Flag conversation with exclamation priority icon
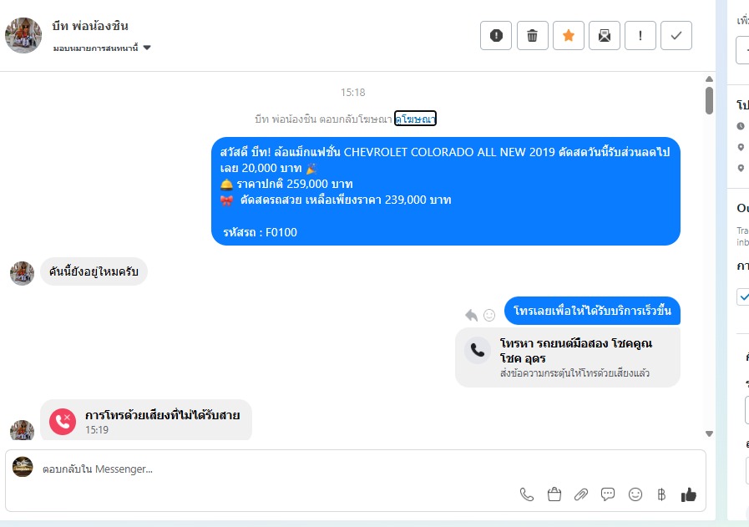749x527 pixels. tap(640, 35)
